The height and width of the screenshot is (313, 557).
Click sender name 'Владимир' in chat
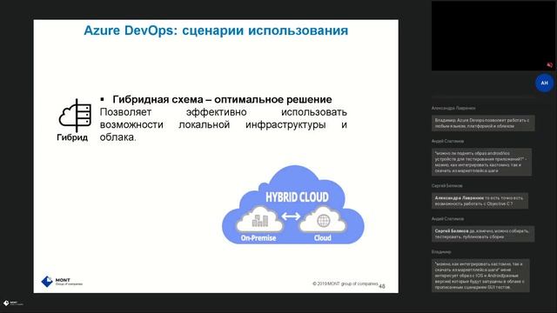click(x=441, y=251)
